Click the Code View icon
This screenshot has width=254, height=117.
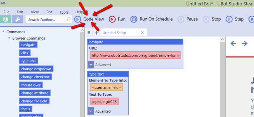(x=77, y=19)
